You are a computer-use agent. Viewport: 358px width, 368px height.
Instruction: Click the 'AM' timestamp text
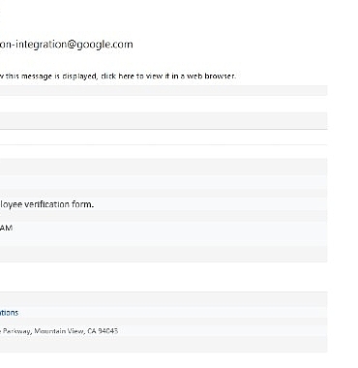[x=6, y=228]
